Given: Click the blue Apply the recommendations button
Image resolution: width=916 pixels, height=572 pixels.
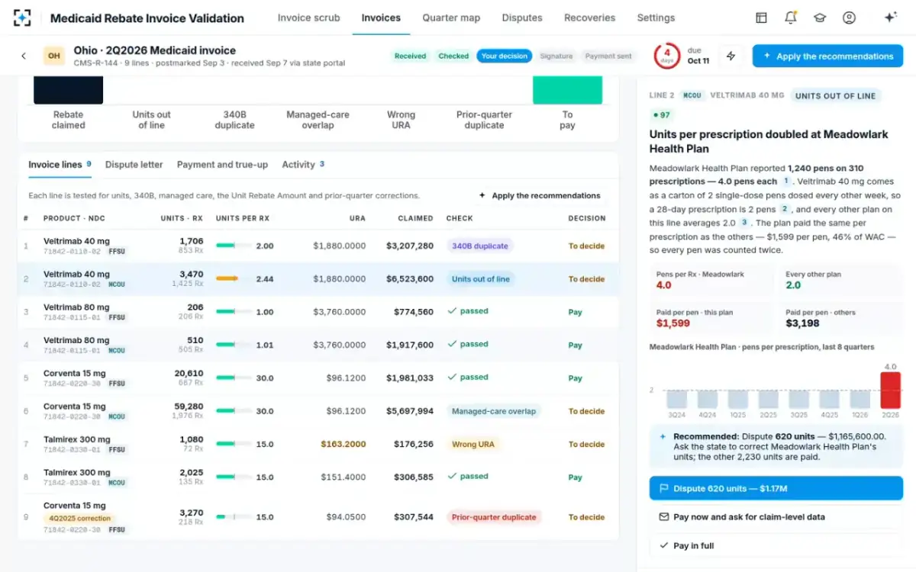Looking at the screenshot, I should point(827,56).
